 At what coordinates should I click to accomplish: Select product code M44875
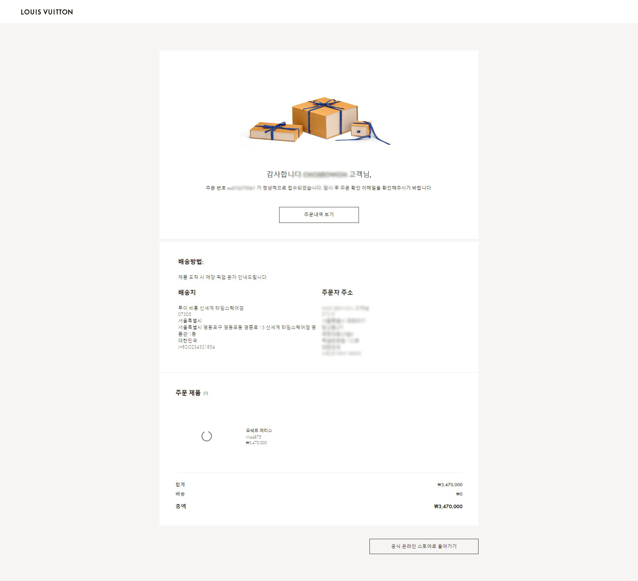click(x=254, y=437)
